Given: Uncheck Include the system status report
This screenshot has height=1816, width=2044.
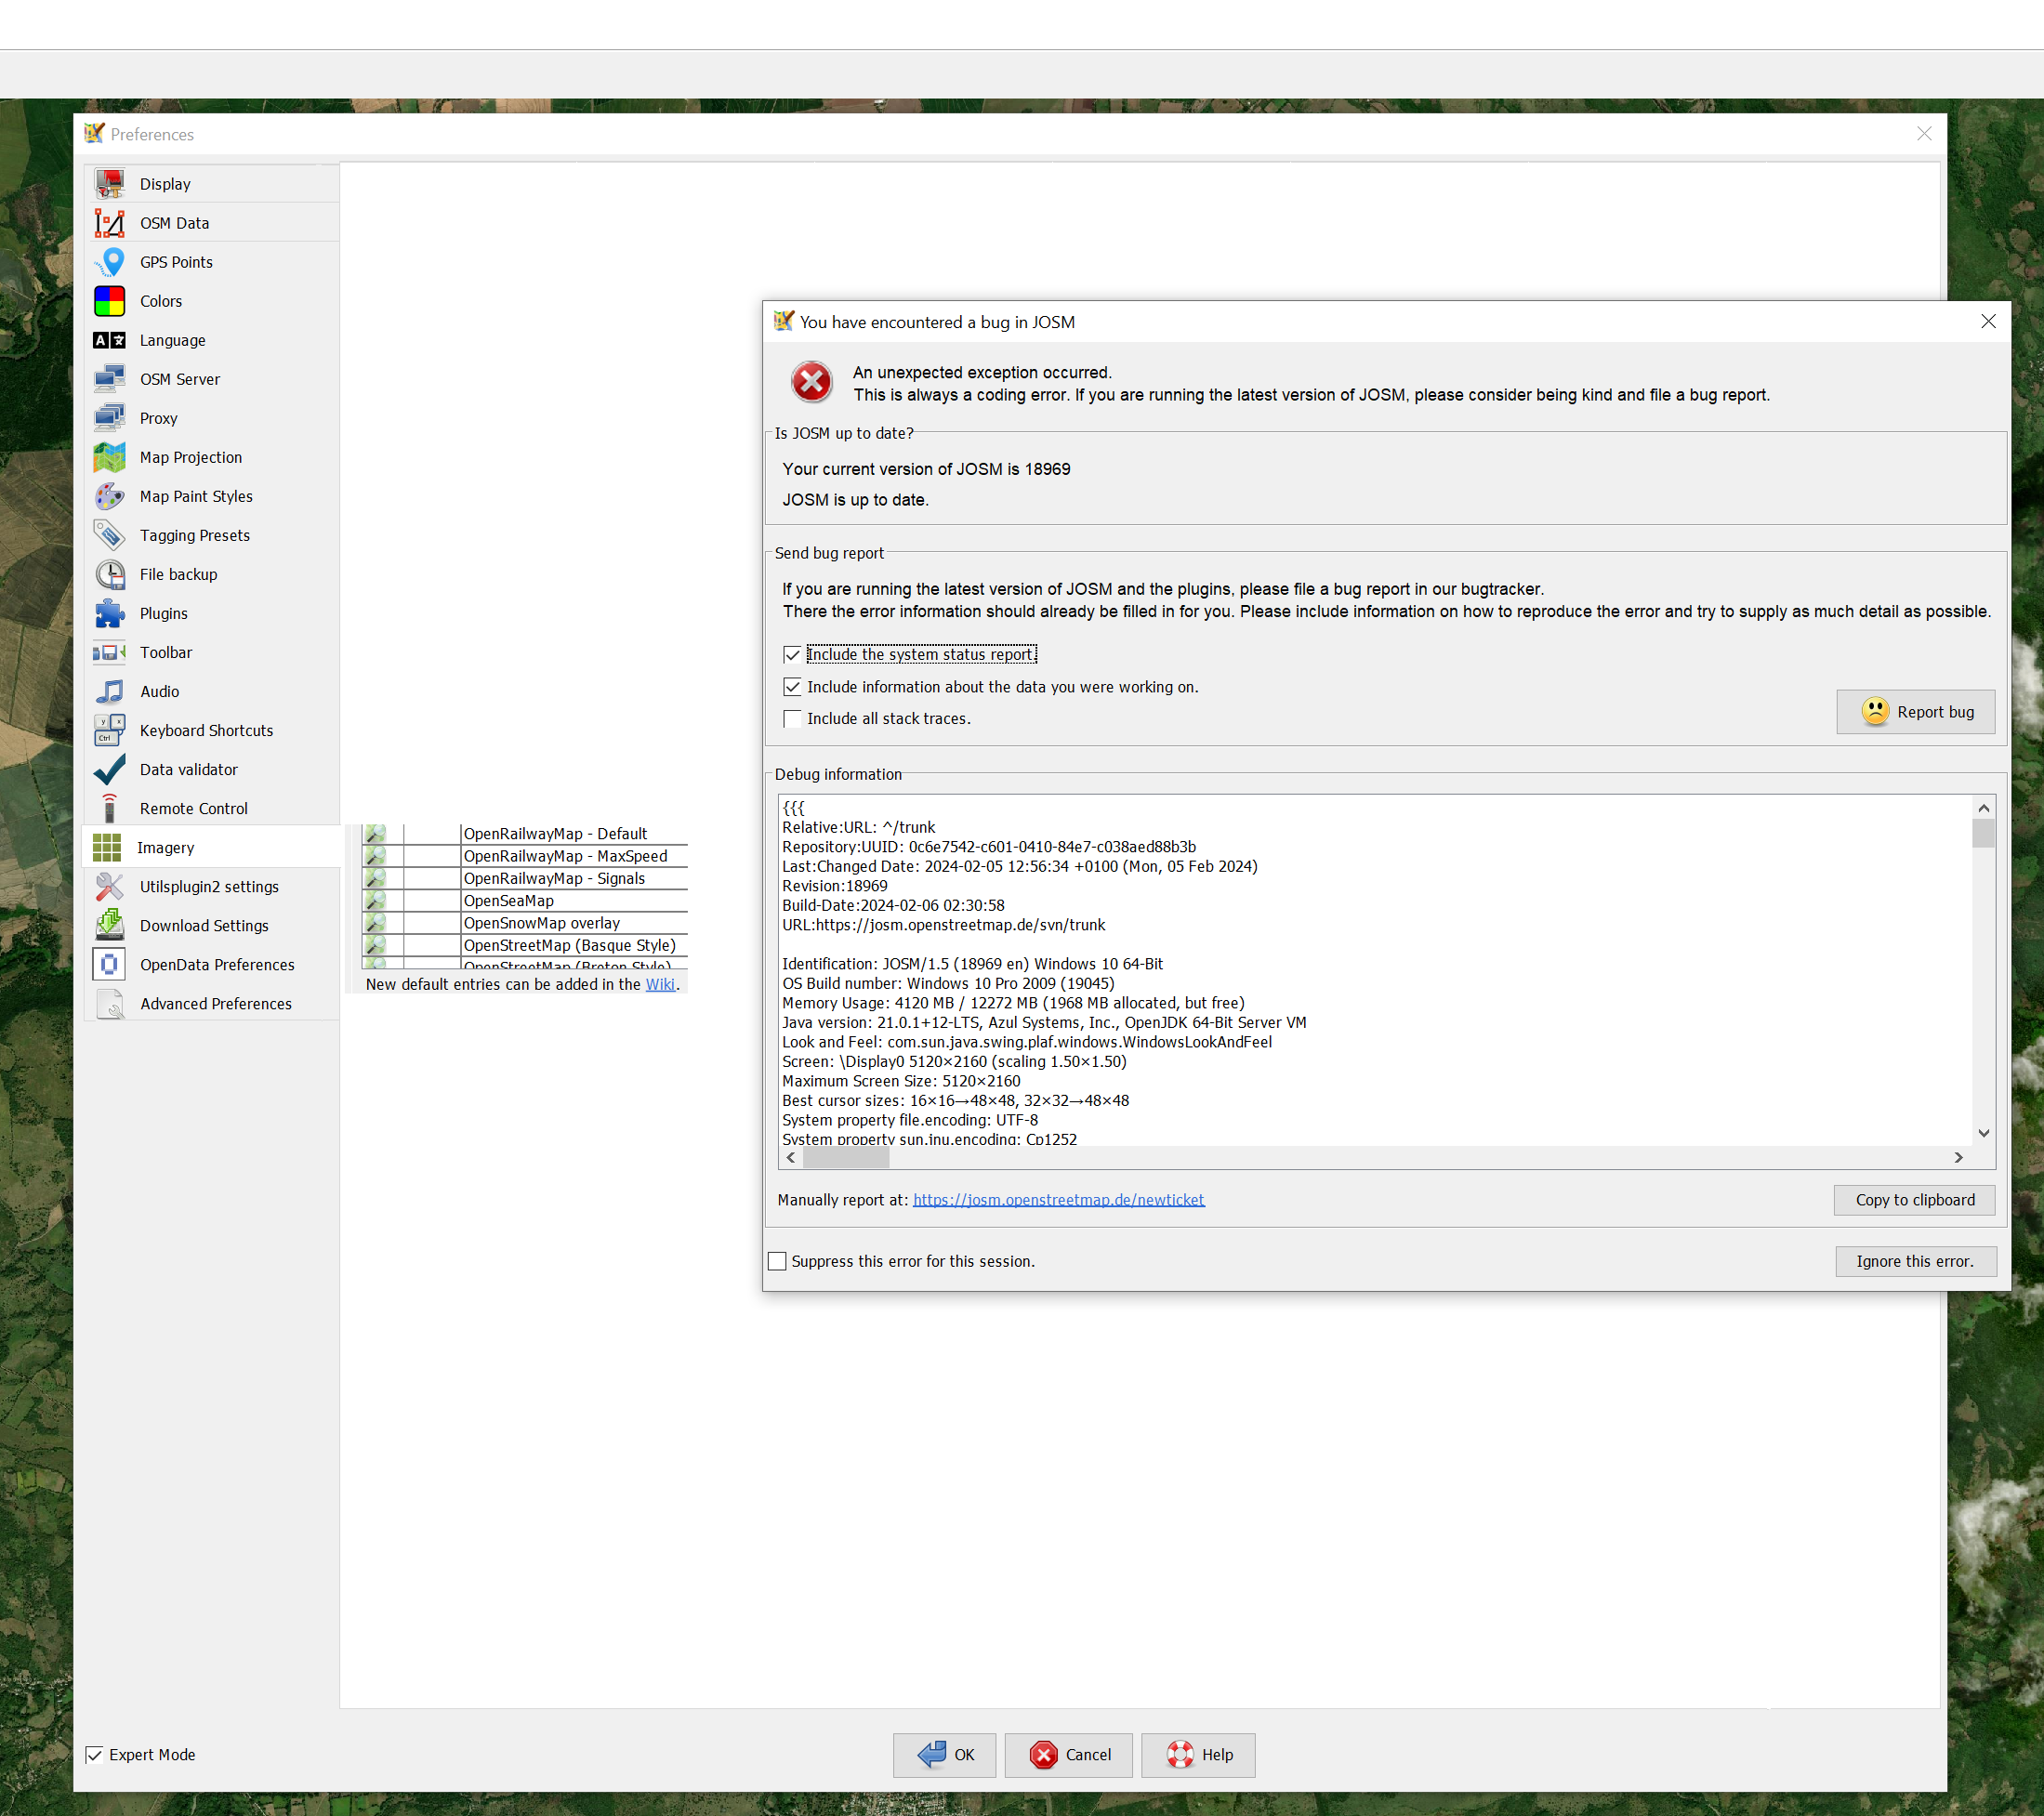Looking at the screenshot, I should pos(792,655).
